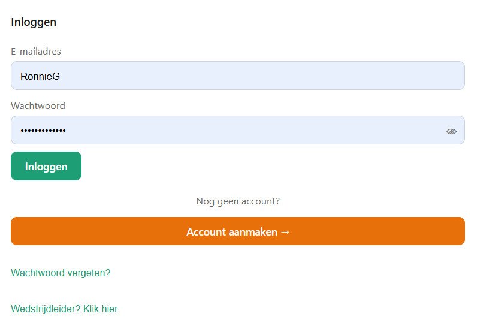This screenshot has width=477, height=326.
Task: Click the word vergeten? in the password reset link
Action: [90, 273]
